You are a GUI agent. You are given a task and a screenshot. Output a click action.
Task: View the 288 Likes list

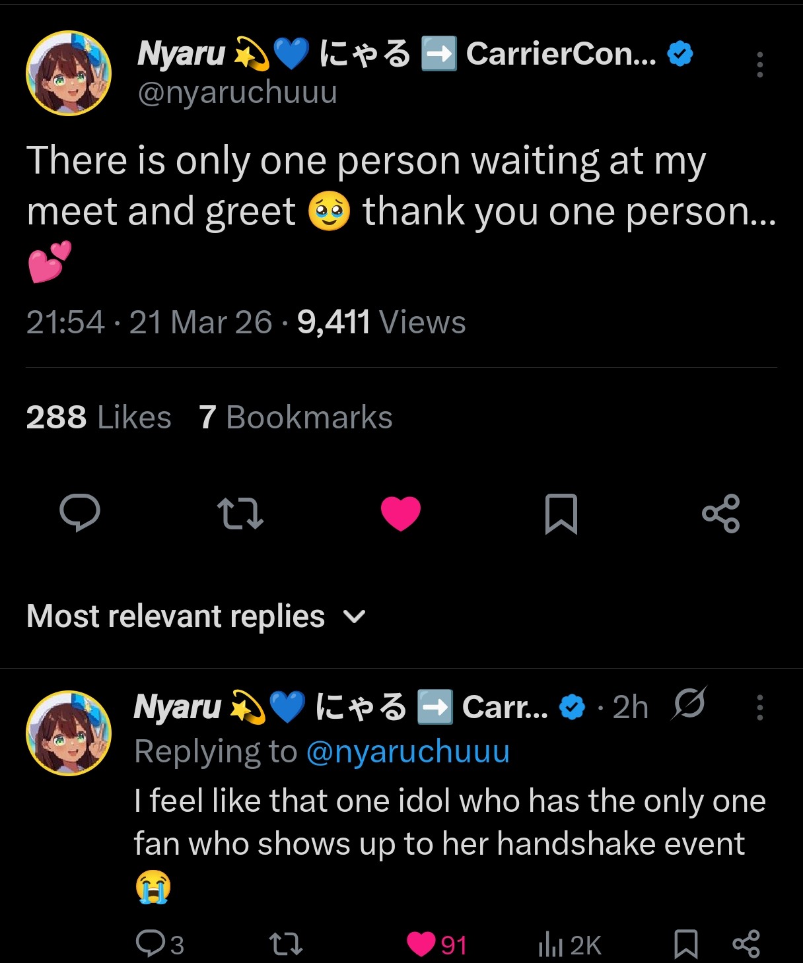pyautogui.click(x=98, y=417)
